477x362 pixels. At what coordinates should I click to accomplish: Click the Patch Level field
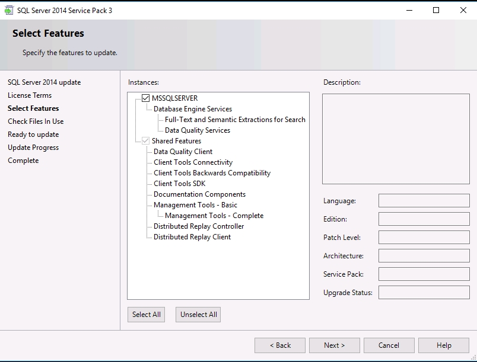pyautogui.click(x=424, y=238)
